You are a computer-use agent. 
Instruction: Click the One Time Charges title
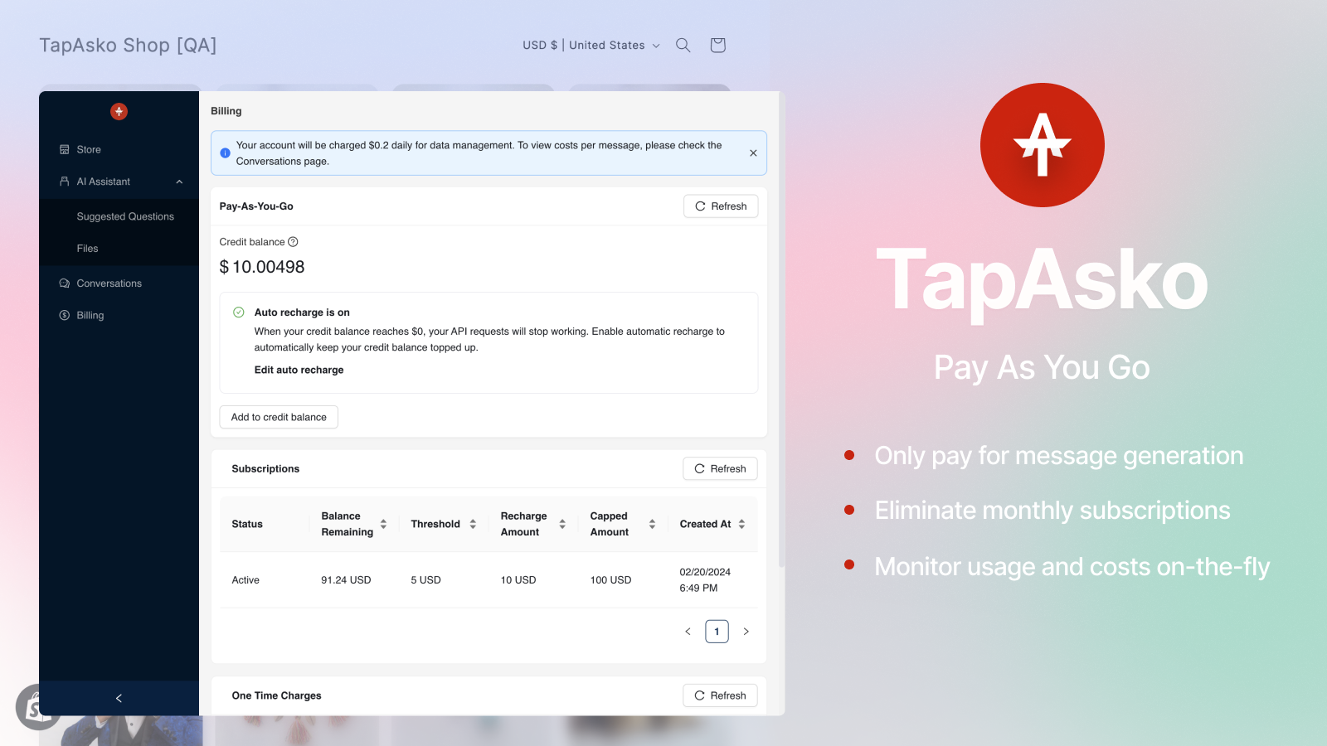coord(276,695)
